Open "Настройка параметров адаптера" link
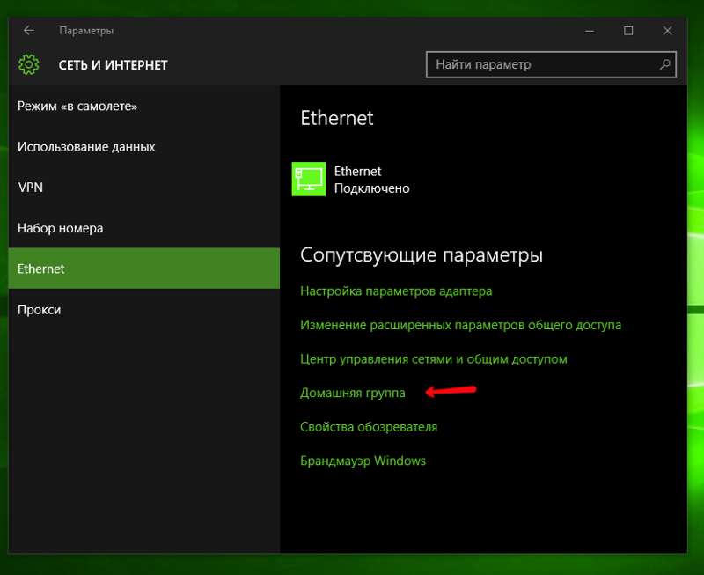Screen dimensions: 704x575 pos(396,291)
